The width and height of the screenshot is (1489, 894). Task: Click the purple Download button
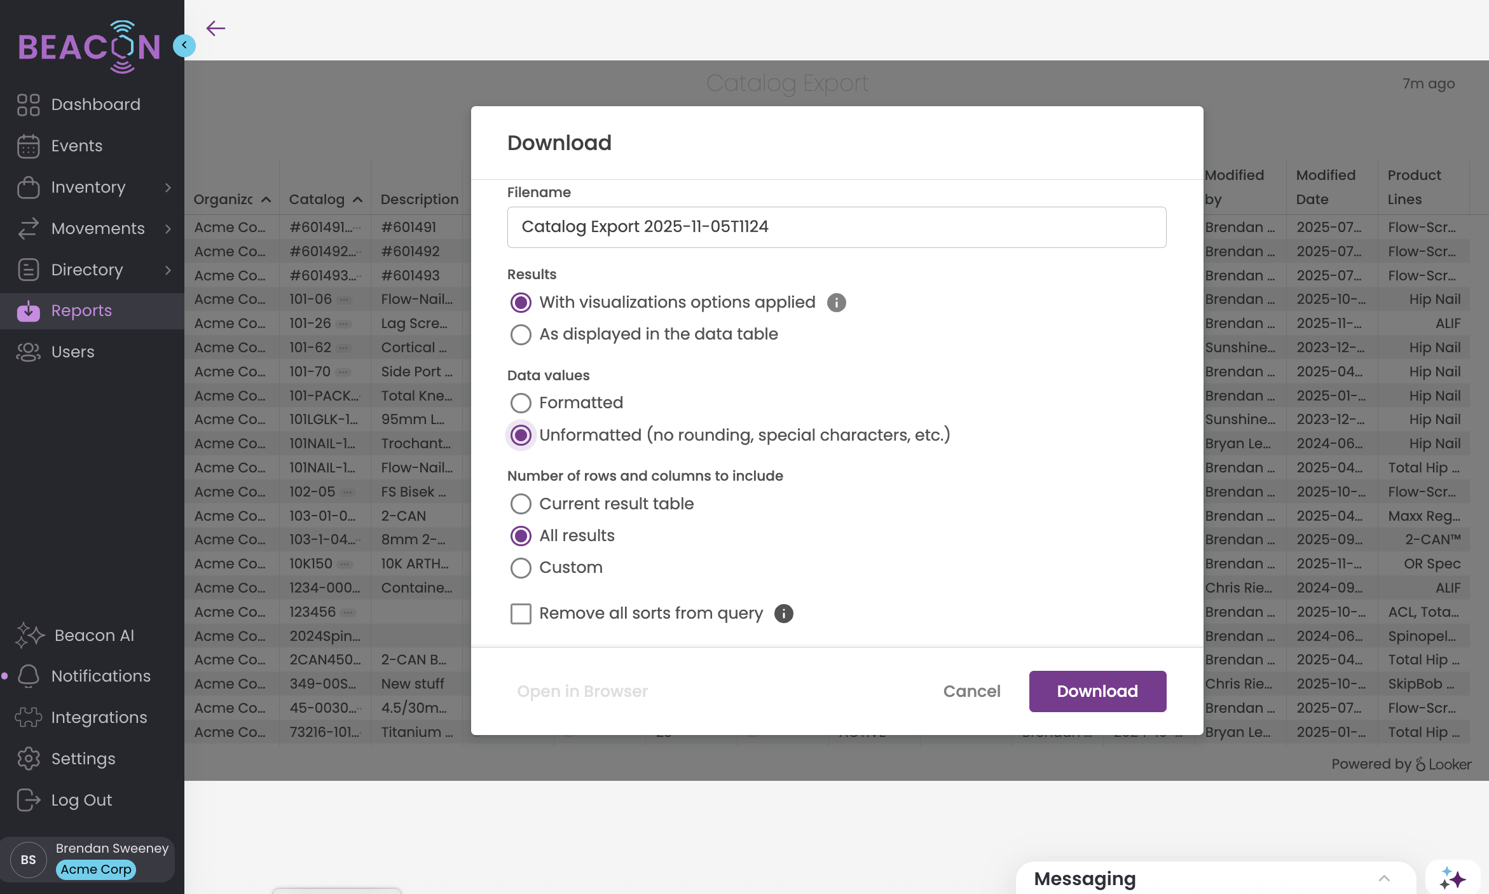click(1097, 691)
